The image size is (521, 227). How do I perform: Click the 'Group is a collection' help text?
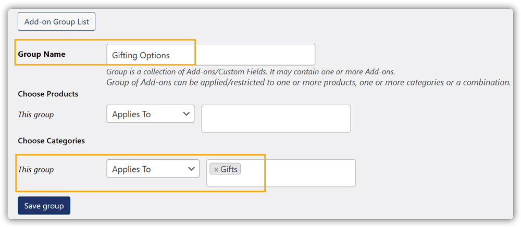click(251, 72)
